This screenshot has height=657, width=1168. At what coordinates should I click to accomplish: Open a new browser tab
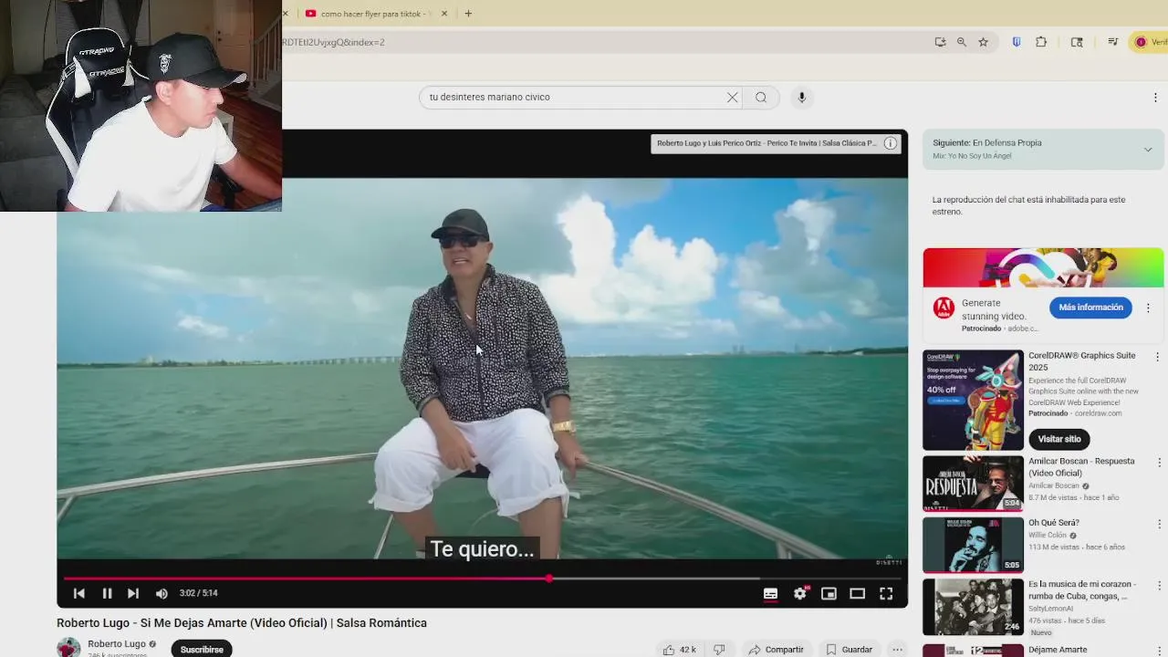pos(468,14)
